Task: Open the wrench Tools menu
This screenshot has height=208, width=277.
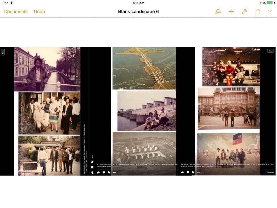Action: point(244,12)
